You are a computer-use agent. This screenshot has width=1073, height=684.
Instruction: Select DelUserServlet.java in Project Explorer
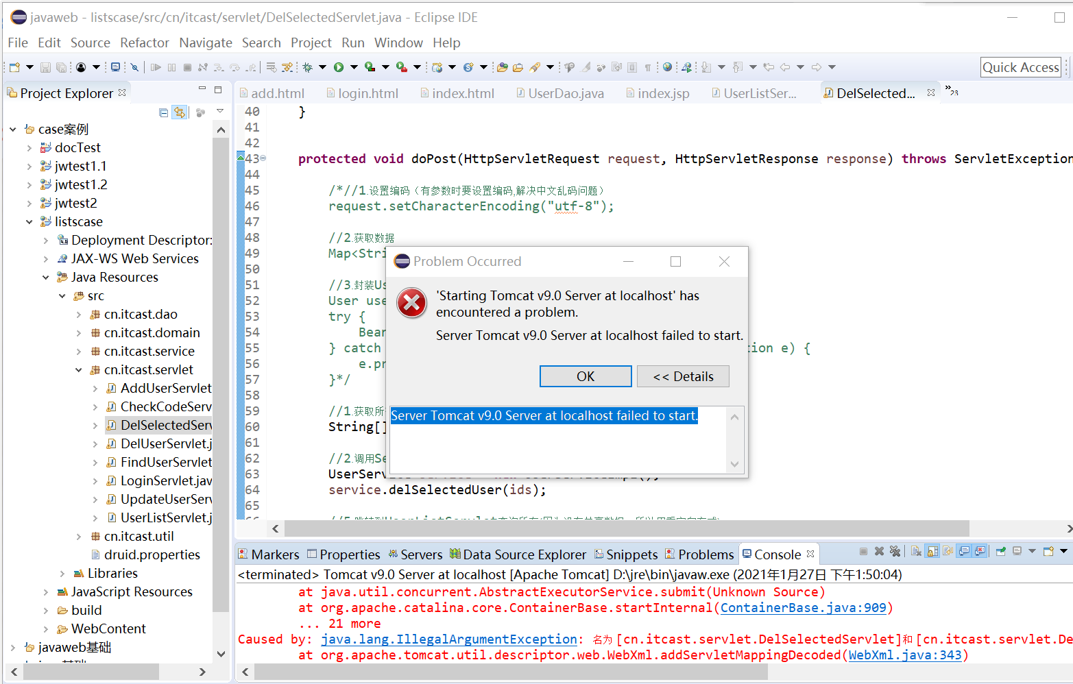[159, 443]
